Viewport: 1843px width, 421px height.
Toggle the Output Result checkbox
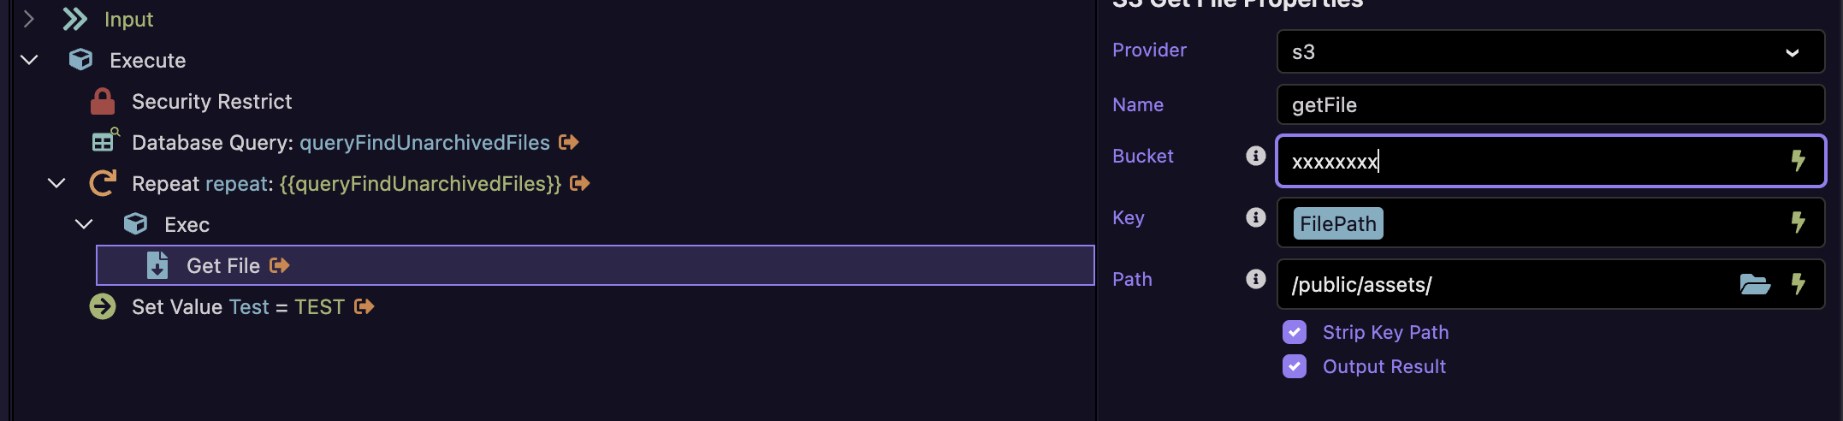tap(1295, 366)
